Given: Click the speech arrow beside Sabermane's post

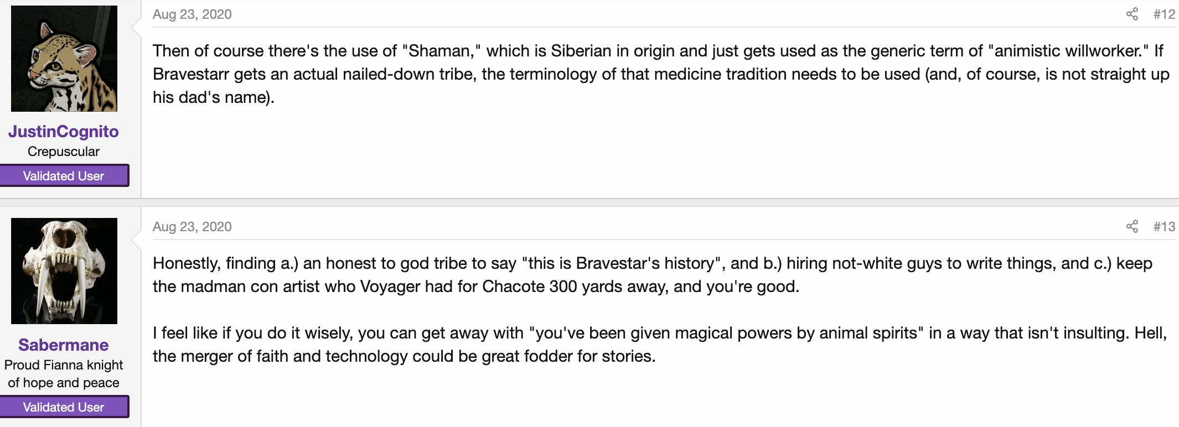Looking at the screenshot, I should point(136,238).
